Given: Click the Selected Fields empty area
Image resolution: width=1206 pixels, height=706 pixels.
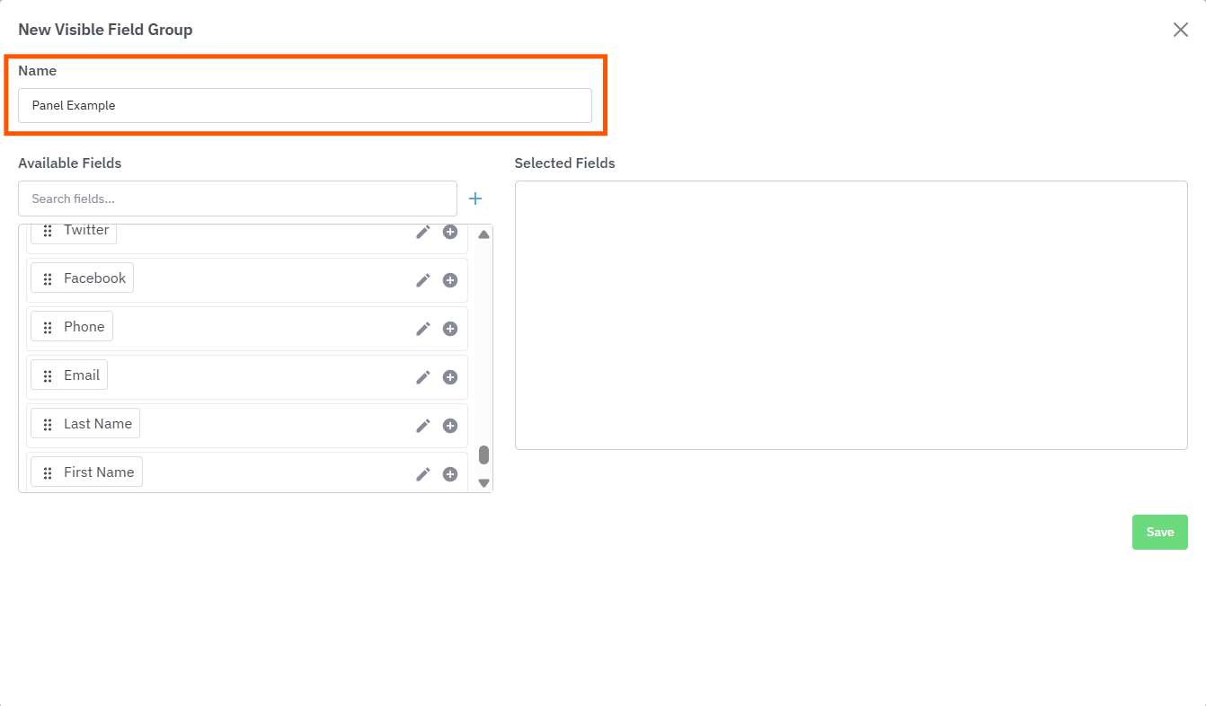Looking at the screenshot, I should pos(850,314).
